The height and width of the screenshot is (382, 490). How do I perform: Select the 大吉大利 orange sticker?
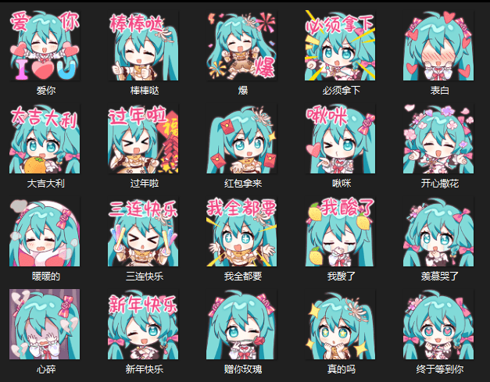(x=45, y=138)
